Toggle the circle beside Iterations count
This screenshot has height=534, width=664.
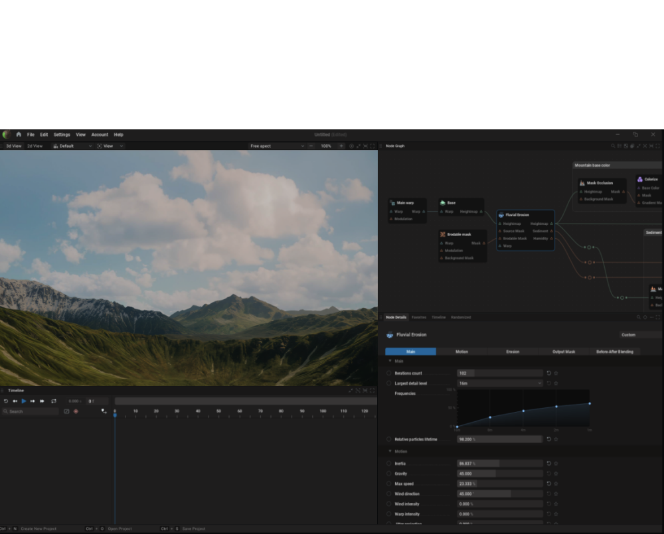point(389,373)
